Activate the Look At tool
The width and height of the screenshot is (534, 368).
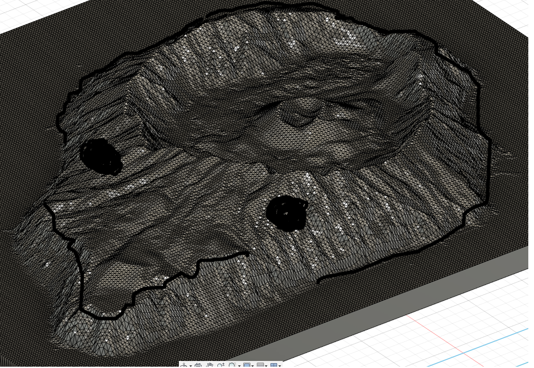[x=198, y=365]
